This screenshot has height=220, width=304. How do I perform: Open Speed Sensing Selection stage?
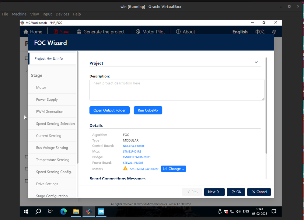[52, 124]
